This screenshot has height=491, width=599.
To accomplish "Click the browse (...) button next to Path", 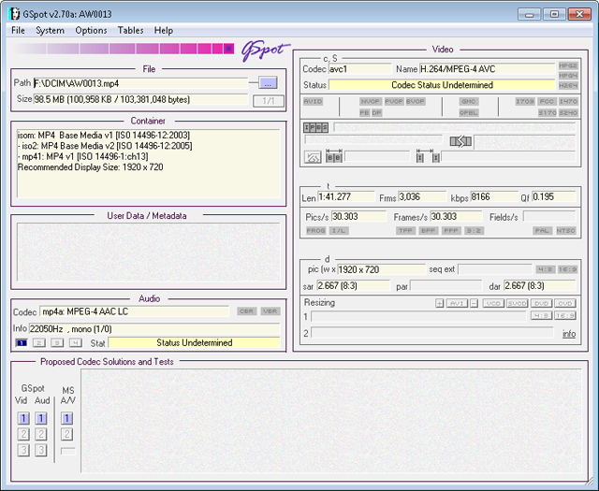I will point(268,82).
